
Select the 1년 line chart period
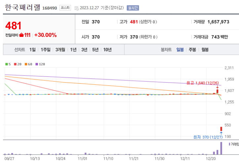(x=73, y=49)
